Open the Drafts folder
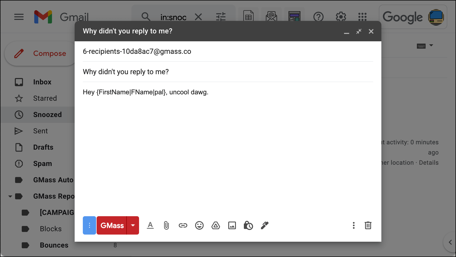Screen dimensions: 456x257 (43, 147)
